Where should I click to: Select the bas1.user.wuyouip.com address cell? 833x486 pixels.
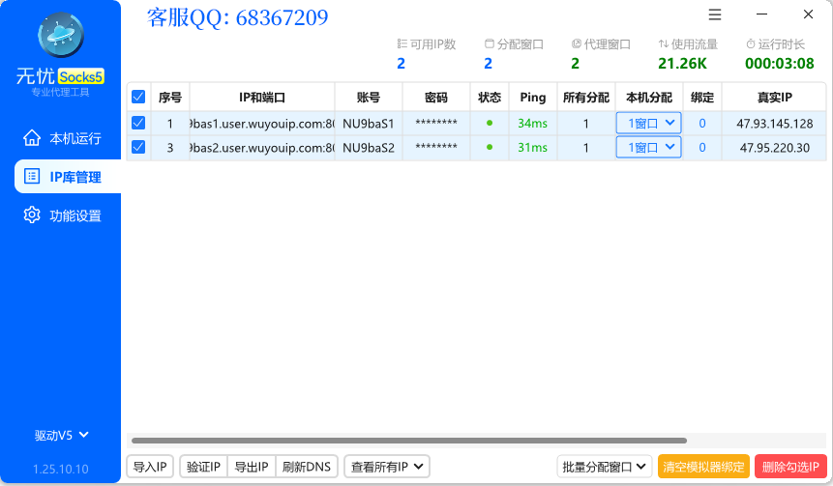[262, 124]
